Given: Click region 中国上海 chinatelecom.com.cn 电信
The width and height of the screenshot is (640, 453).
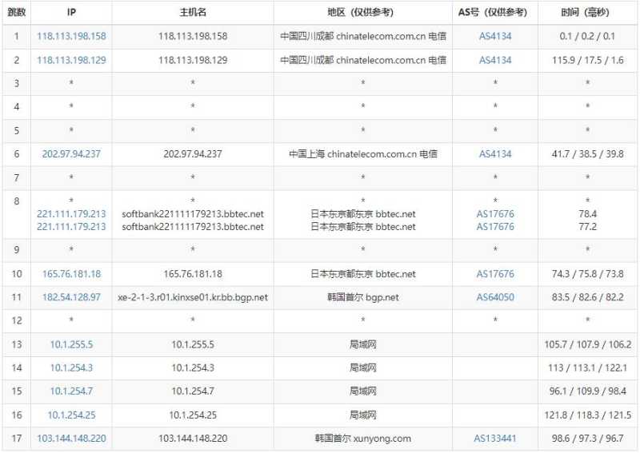Looking at the screenshot, I should 363,154.
